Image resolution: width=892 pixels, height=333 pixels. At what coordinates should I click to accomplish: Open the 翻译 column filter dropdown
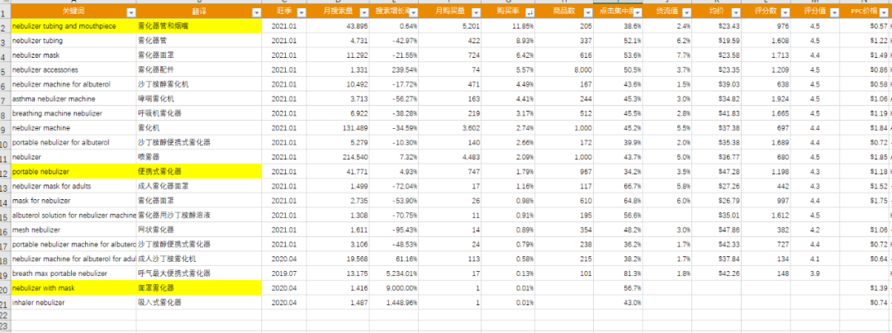click(x=257, y=12)
